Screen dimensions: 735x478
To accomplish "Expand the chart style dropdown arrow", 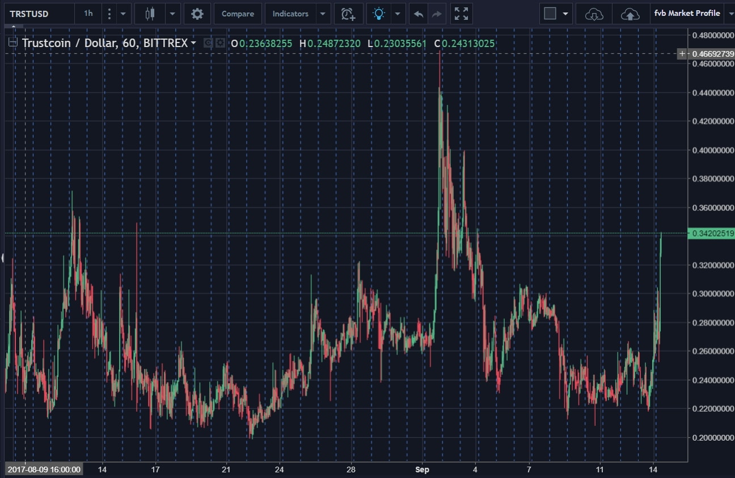I will coord(172,14).
